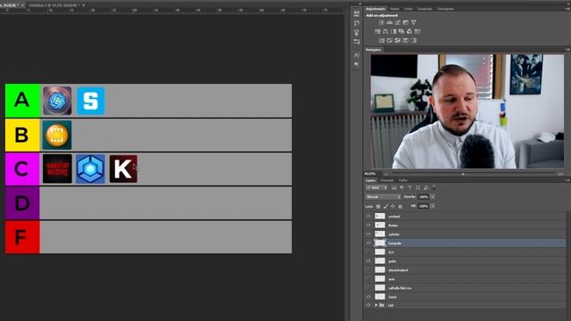Open the Fill slider arrow
The image size is (571, 321).
pyautogui.click(x=433, y=206)
